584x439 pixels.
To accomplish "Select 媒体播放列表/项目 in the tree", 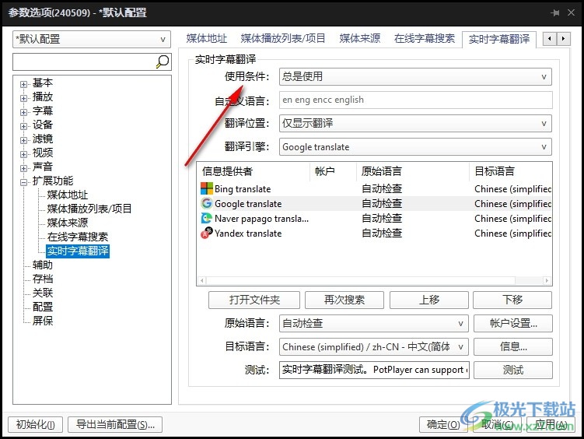I will 89,209.
